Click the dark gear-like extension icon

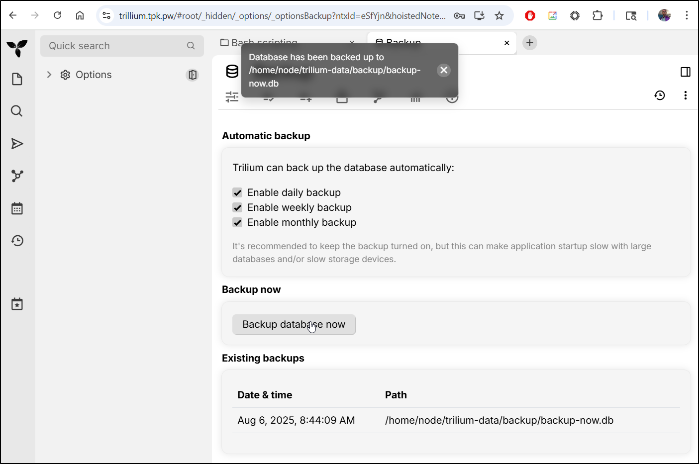(575, 16)
